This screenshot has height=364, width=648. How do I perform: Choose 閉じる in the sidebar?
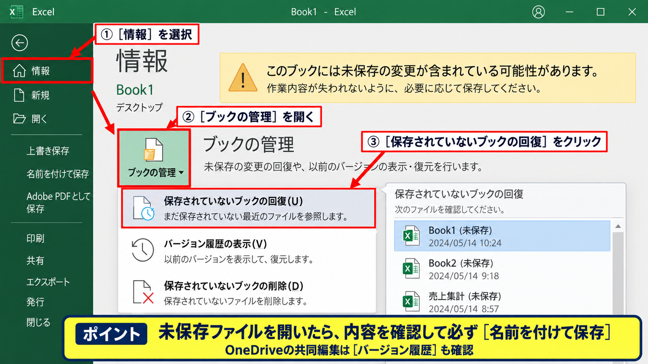pyautogui.click(x=38, y=322)
